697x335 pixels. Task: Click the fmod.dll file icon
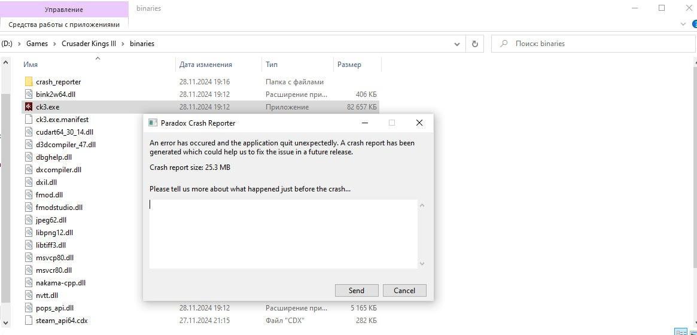tap(29, 194)
